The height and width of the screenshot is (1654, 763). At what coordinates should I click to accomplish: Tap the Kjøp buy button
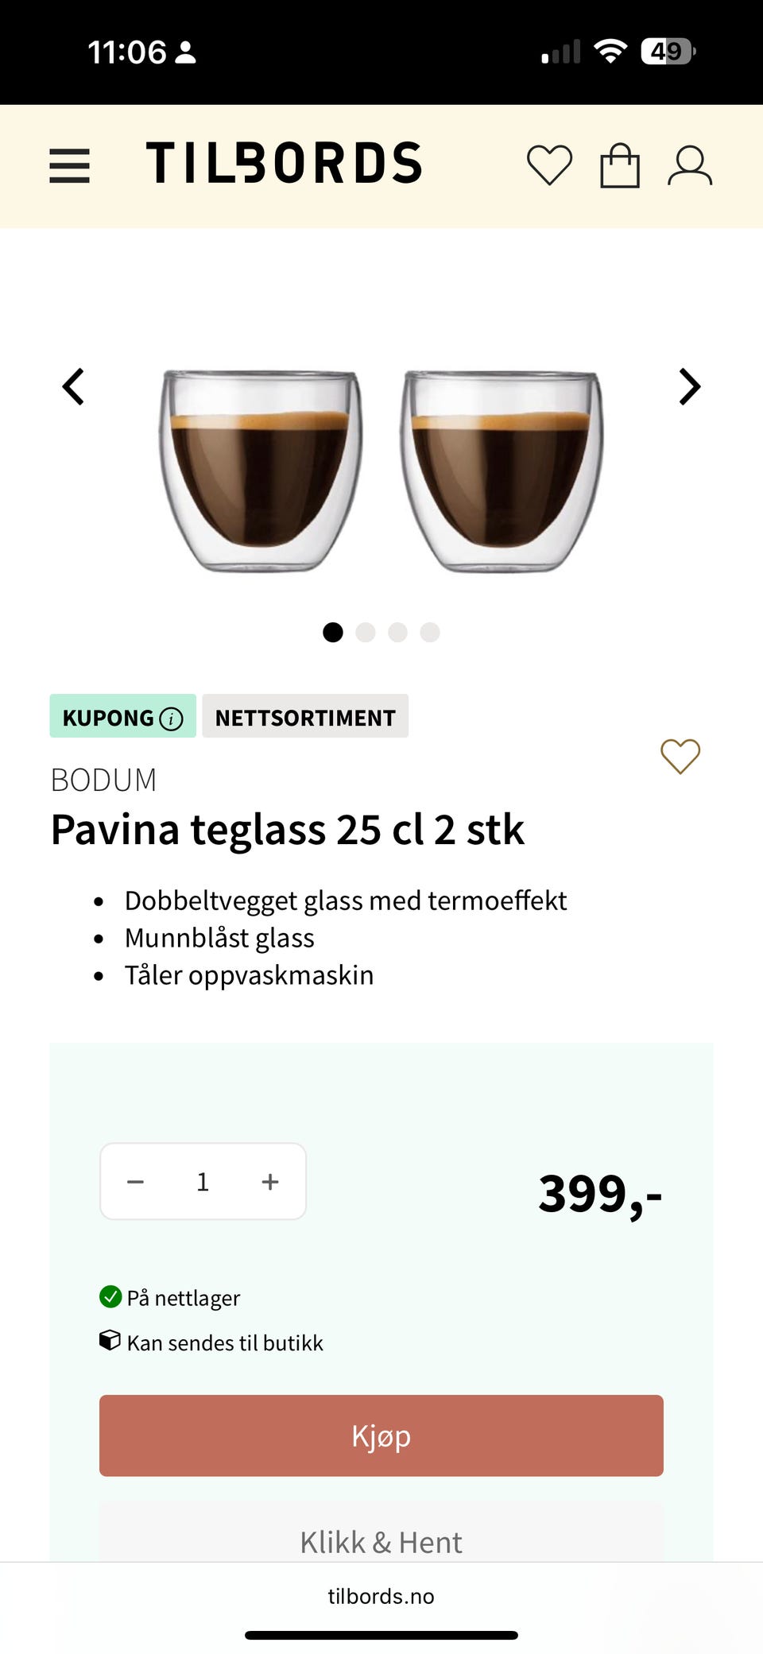point(381,1435)
